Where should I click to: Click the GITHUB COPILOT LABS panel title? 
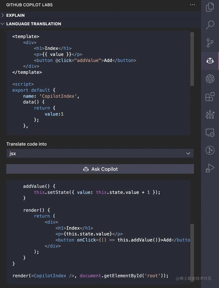(29, 5)
